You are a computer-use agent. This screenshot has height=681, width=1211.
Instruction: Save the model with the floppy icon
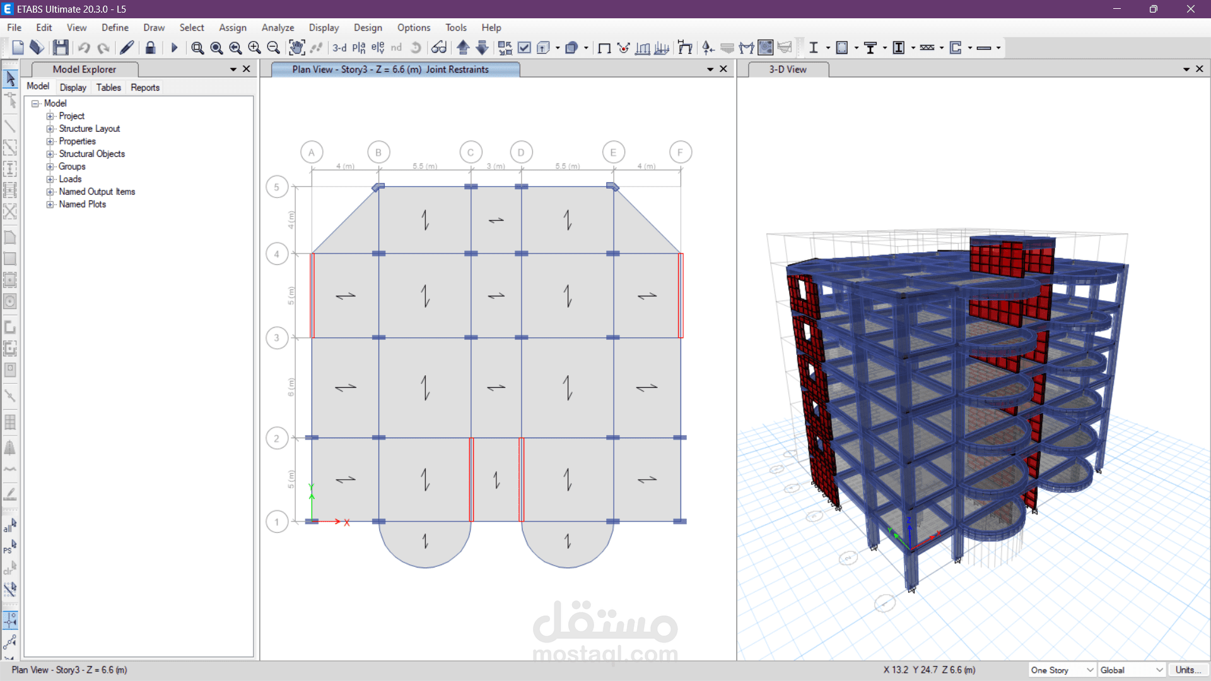point(61,47)
